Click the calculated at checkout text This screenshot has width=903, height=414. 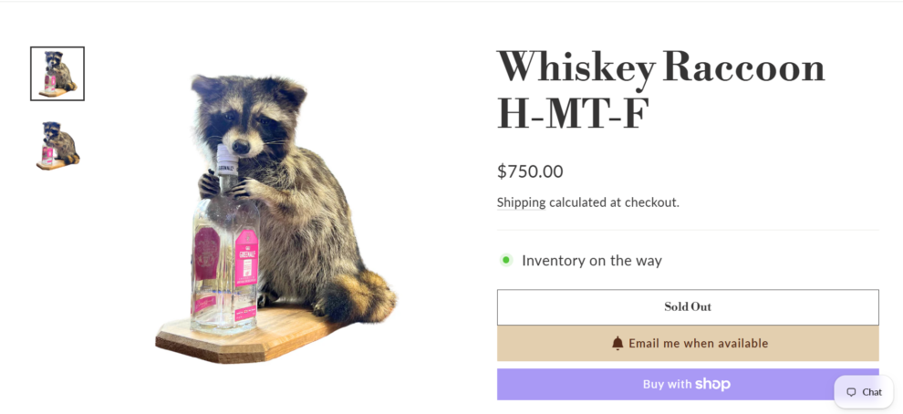coord(614,202)
